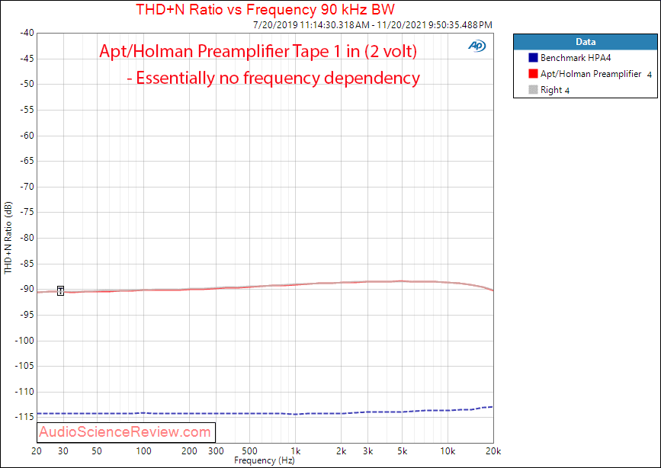Click the 1k tick label on frequency axis
661x468 pixels.
pos(296,451)
